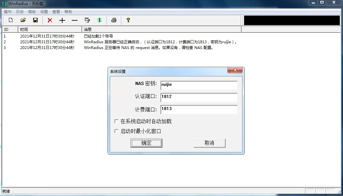Click the 认证端口 input field

tap(199, 97)
